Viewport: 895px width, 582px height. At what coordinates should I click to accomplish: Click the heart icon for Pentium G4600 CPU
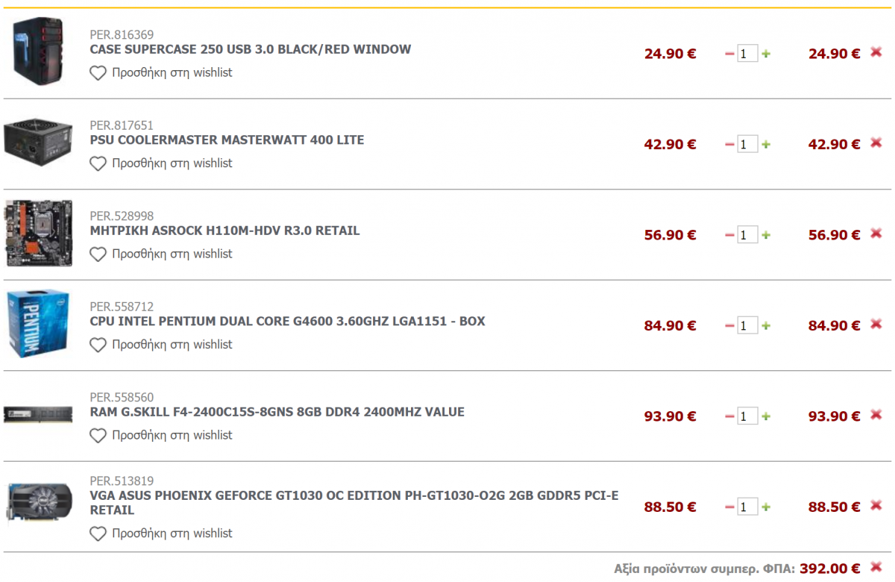[98, 345]
